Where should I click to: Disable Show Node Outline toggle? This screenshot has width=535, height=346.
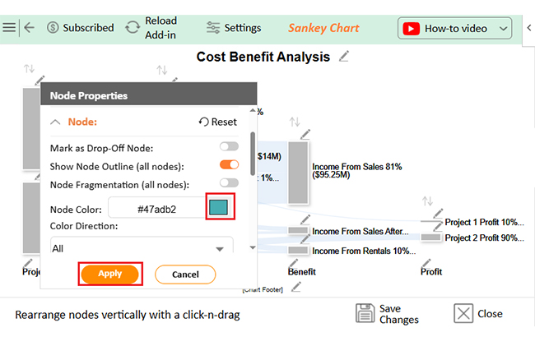tap(229, 165)
